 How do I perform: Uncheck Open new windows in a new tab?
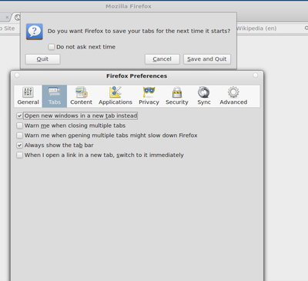point(19,115)
